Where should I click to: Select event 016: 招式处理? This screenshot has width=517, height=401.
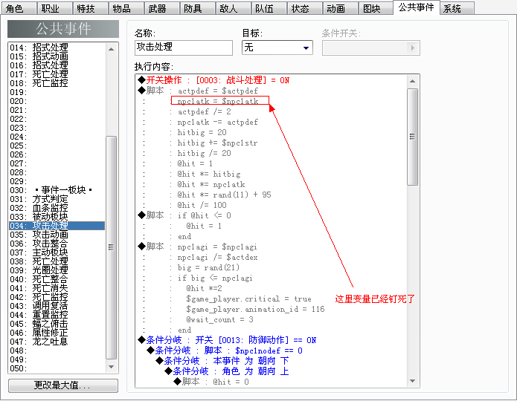point(57,65)
